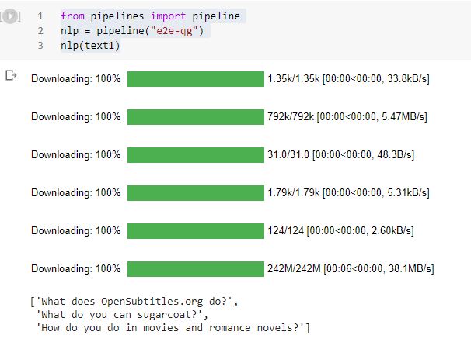Click the 242M/242M download progress bar

pyautogui.click(x=195, y=268)
